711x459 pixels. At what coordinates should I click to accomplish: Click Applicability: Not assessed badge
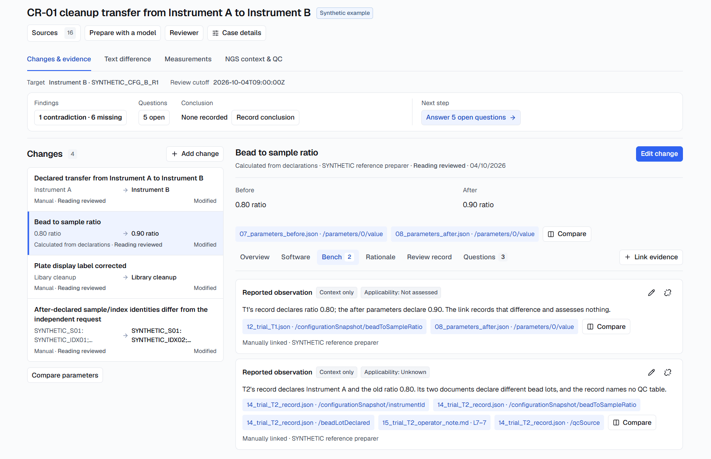(401, 293)
